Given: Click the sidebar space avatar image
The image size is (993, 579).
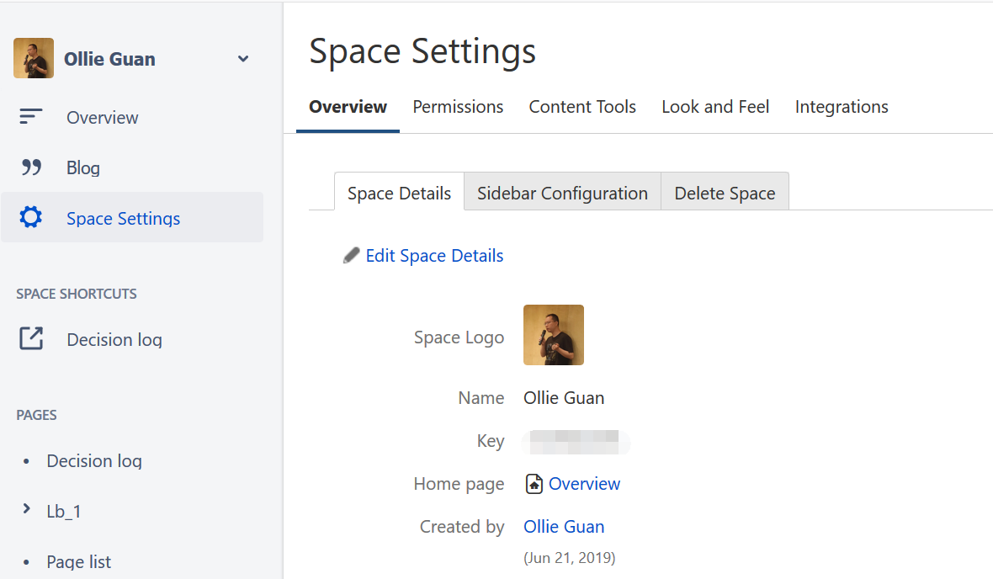Looking at the screenshot, I should pos(34,58).
